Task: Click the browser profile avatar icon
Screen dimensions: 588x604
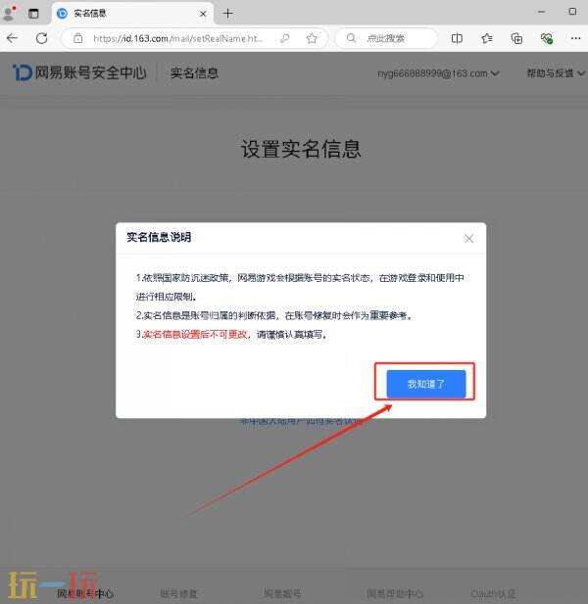Action: [x=9, y=13]
